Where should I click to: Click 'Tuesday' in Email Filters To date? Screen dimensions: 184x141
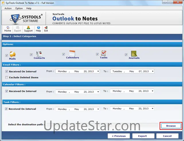(117, 71)
